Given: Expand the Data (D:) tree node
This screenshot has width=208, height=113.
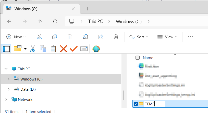Looking at the screenshot, I should click(x=9, y=89).
